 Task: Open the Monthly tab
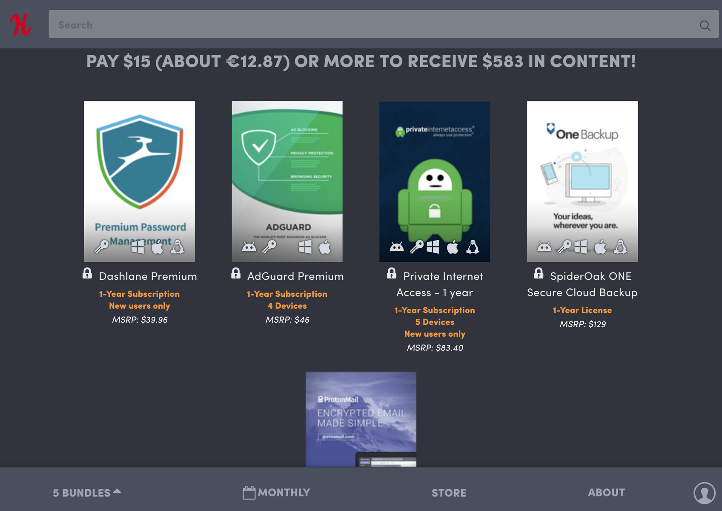click(276, 493)
